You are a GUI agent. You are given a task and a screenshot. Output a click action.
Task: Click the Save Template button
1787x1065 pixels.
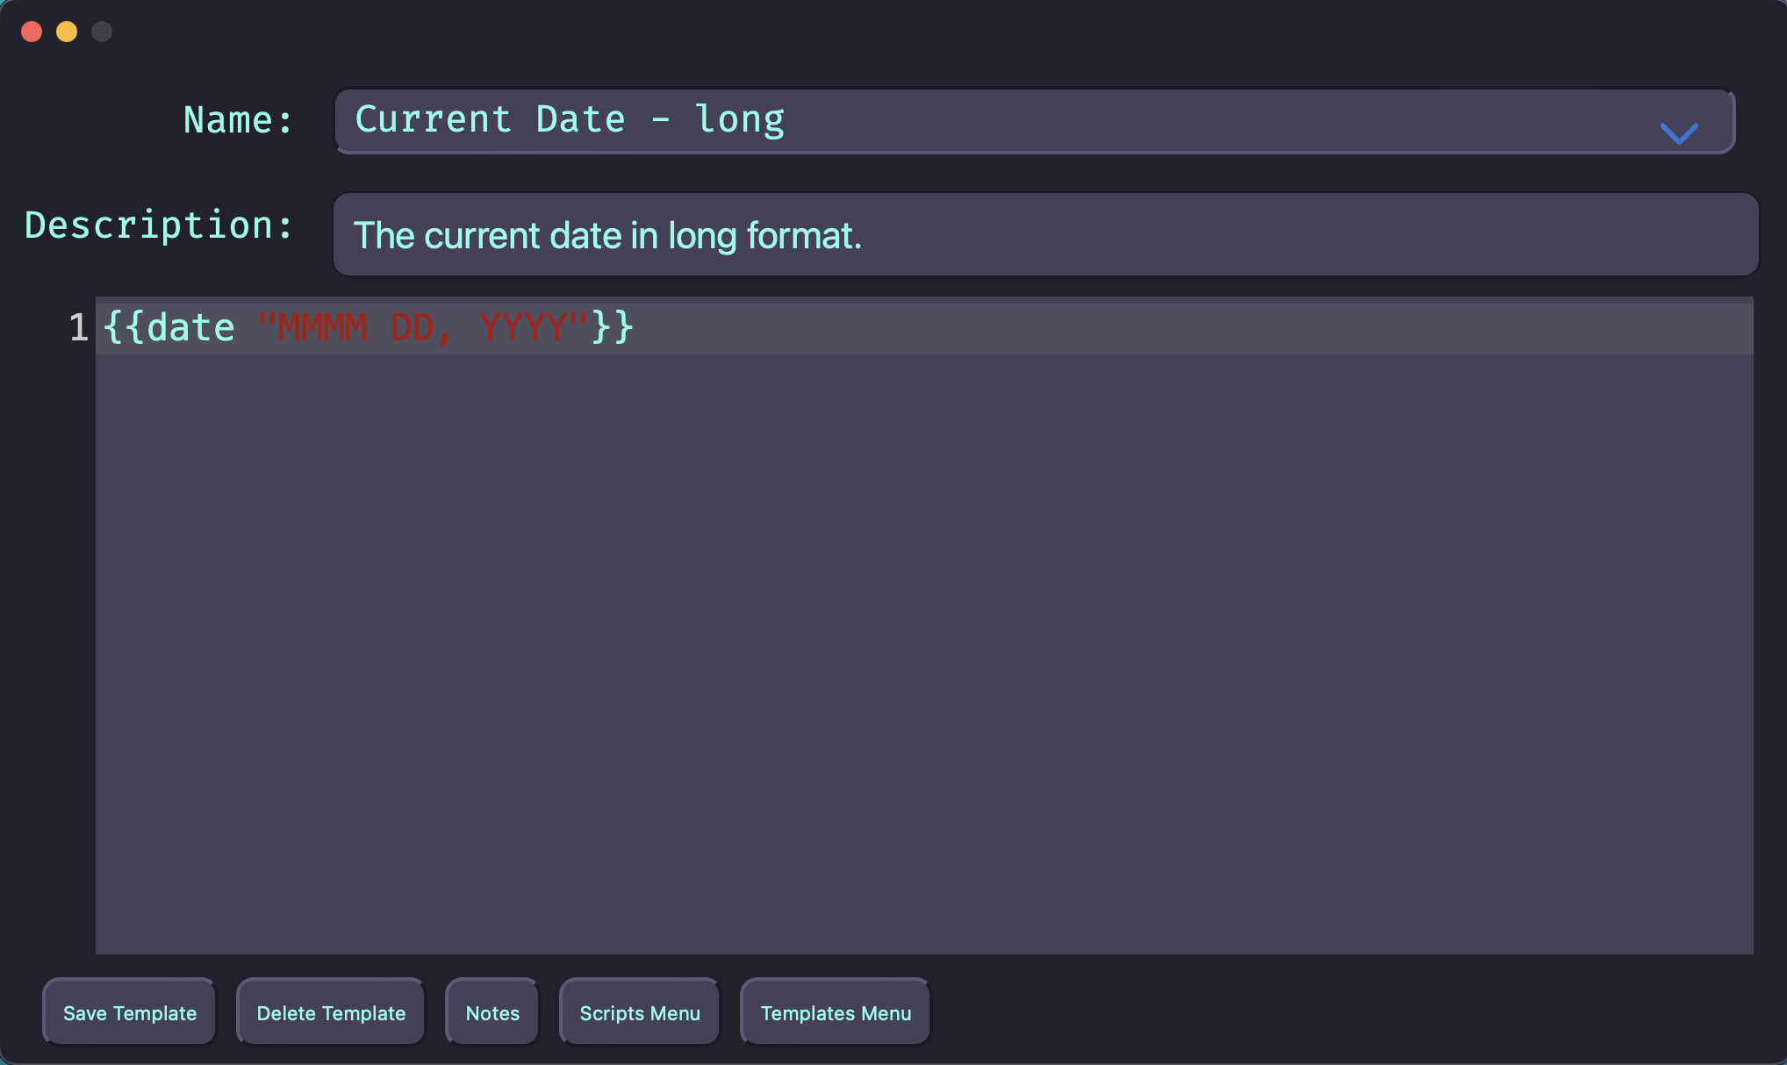pos(129,1012)
